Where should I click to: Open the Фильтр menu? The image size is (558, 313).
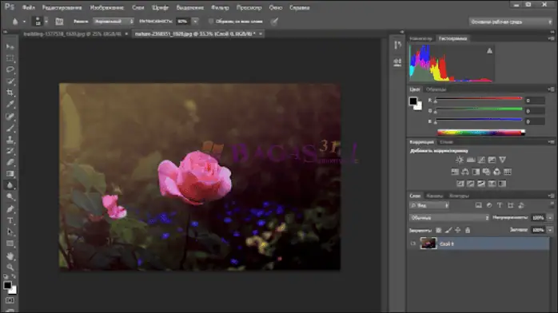pos(220,7)
